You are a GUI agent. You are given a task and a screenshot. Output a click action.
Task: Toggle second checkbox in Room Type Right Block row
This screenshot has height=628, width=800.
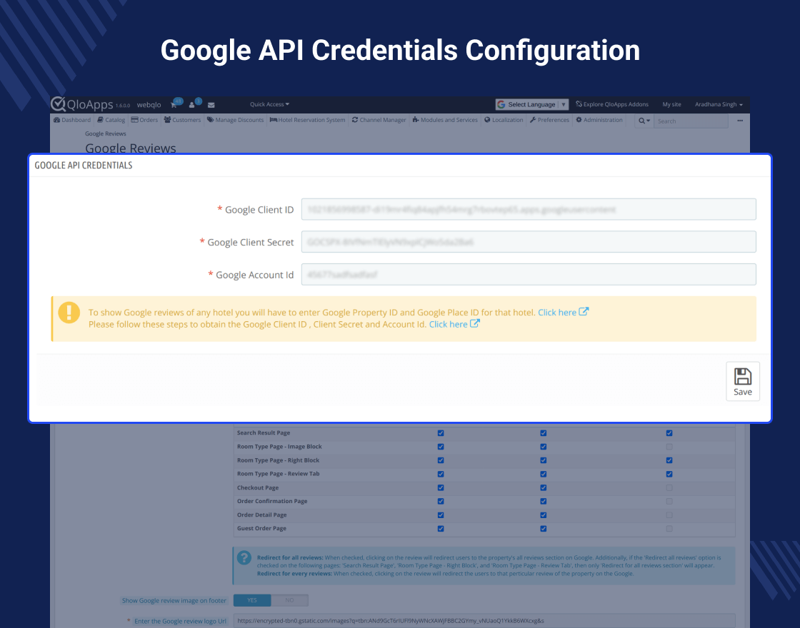tap(544, 460)
